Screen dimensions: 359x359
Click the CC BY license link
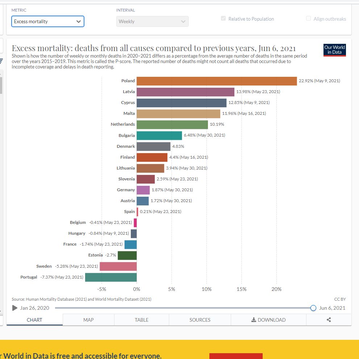point(340,299)
